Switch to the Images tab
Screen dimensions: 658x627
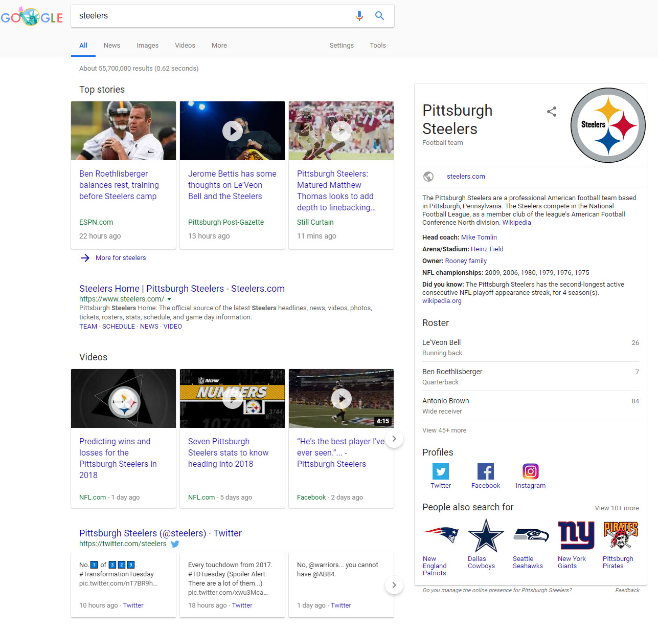tap(147, 46)
